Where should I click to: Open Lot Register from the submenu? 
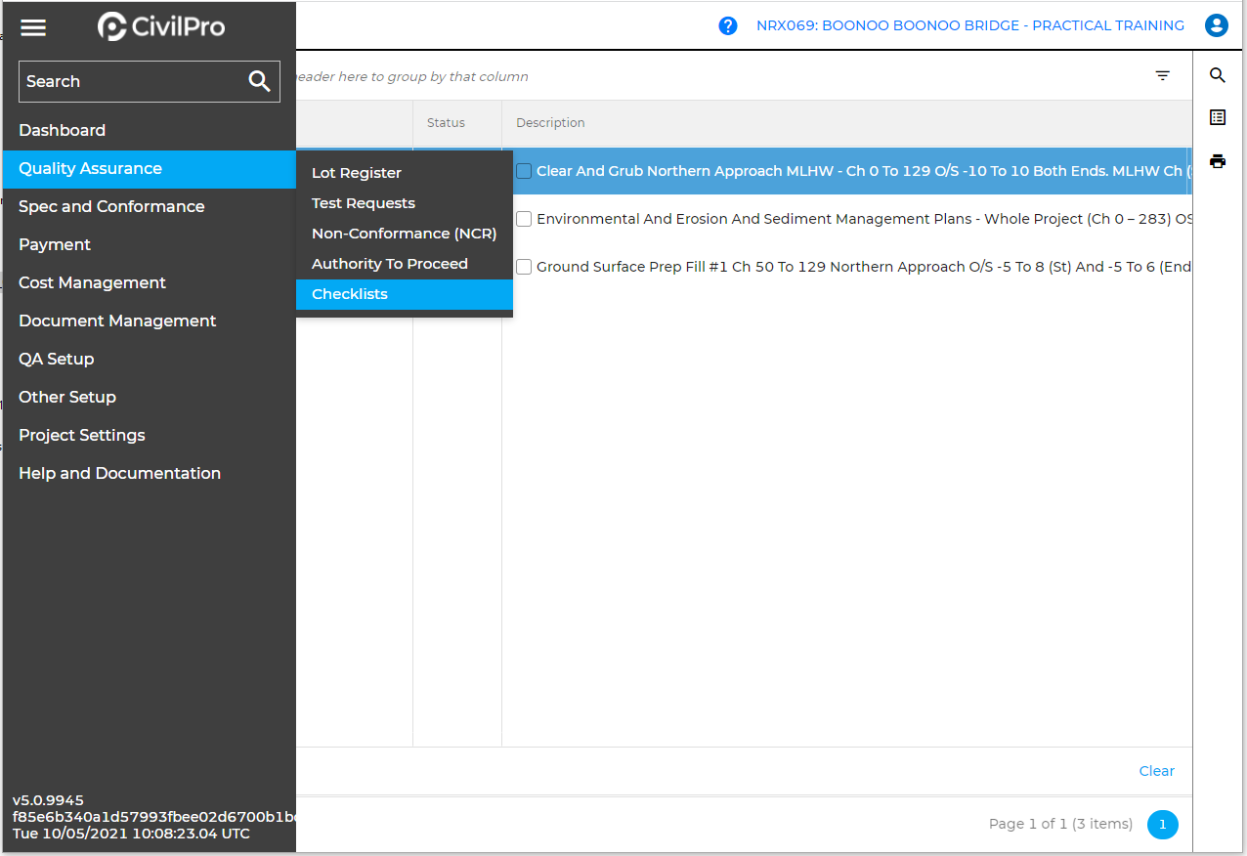click(357, 173)
